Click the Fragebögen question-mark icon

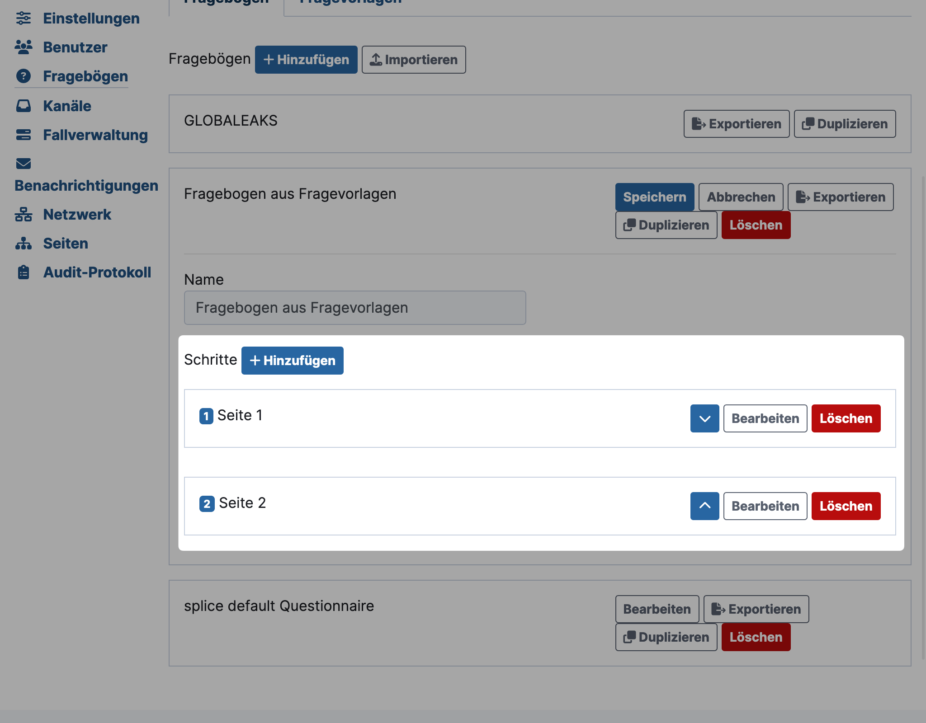[x=24, y=76]
